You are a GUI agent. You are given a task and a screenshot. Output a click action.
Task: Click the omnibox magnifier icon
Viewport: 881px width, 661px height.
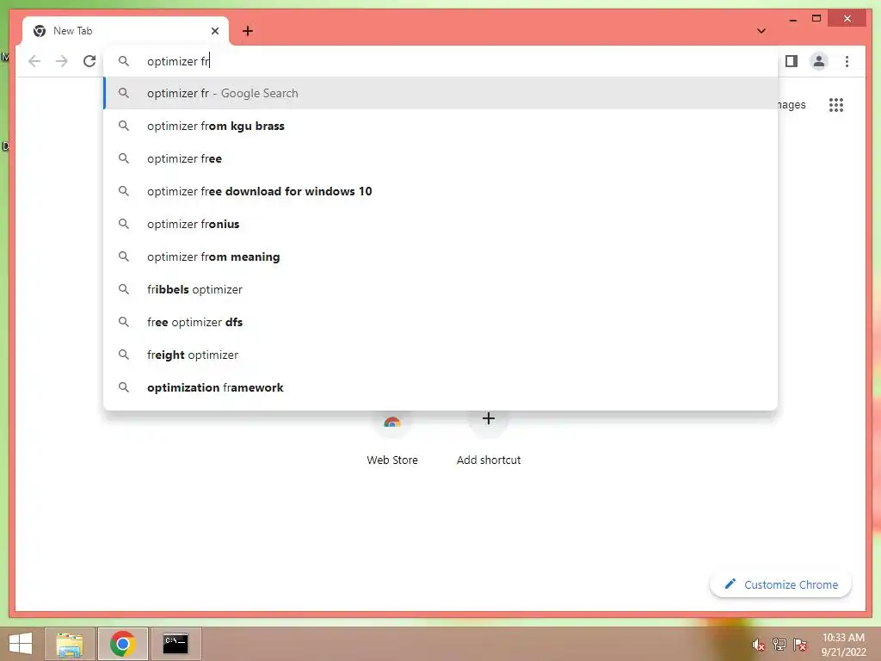pyautogui.click(x=124, y=61)
